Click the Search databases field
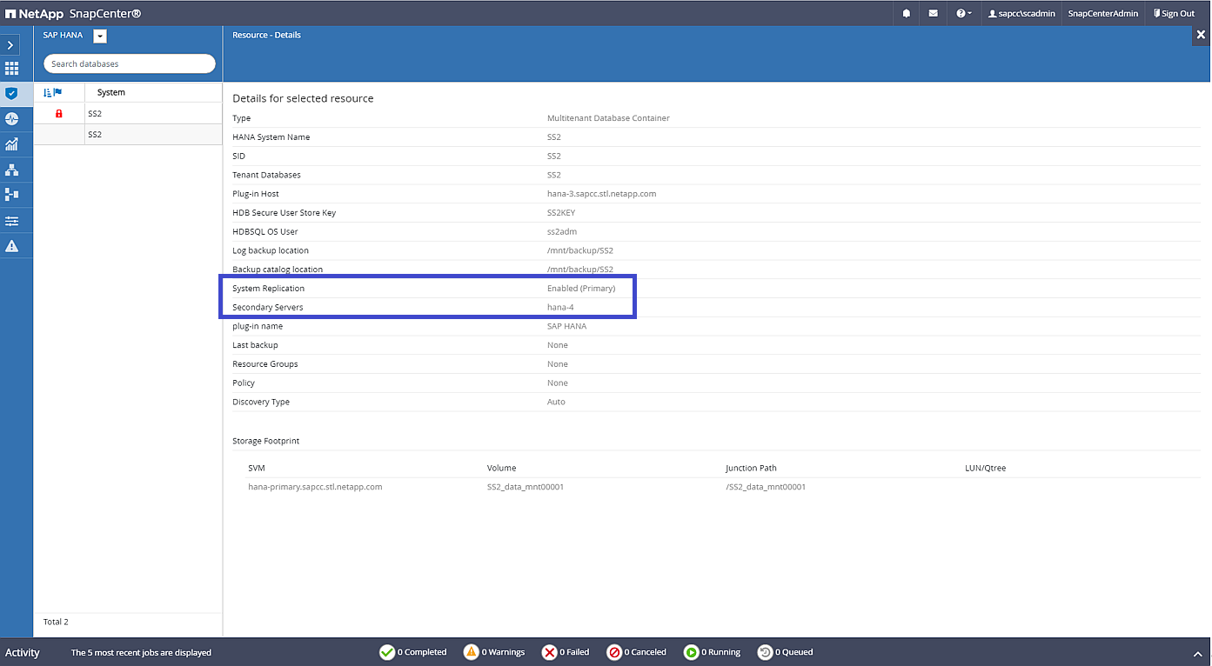Viewport: 1212px width, 666px height. coord(130,63)
